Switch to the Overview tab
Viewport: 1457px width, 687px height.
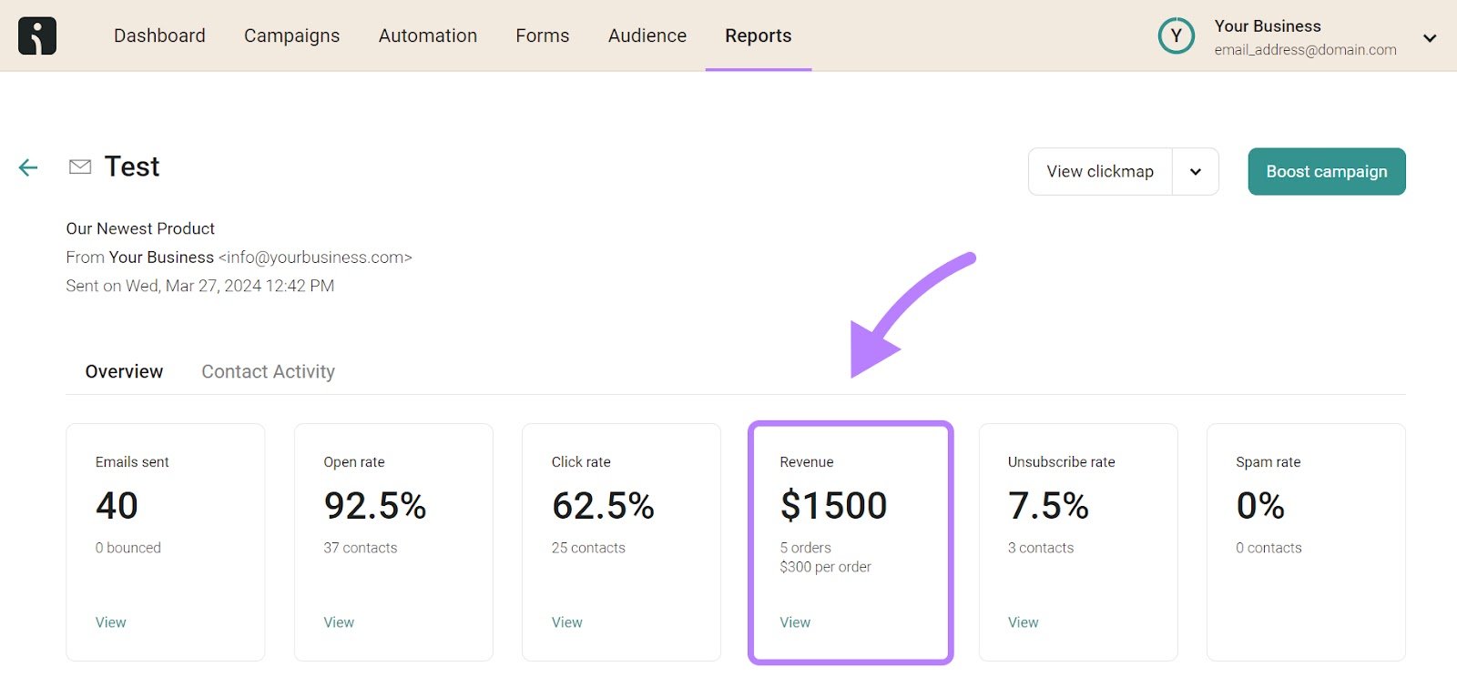click(124, 371)
